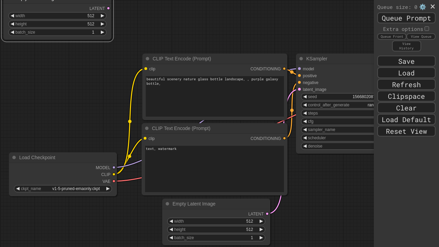Collapse the Empty Latent Image node dot
The image size is (439, 247).
(167, 204)
